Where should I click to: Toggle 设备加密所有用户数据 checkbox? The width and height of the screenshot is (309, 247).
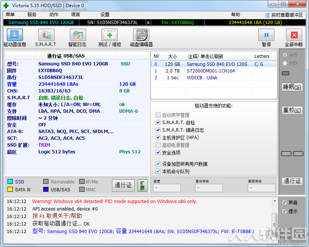coord(158,164)
